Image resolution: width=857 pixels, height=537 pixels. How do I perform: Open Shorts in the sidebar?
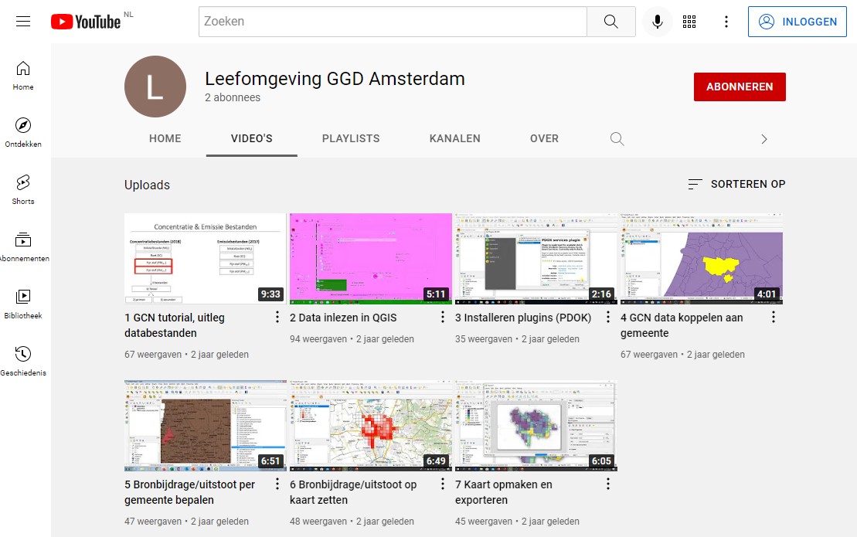coord(23,190)
